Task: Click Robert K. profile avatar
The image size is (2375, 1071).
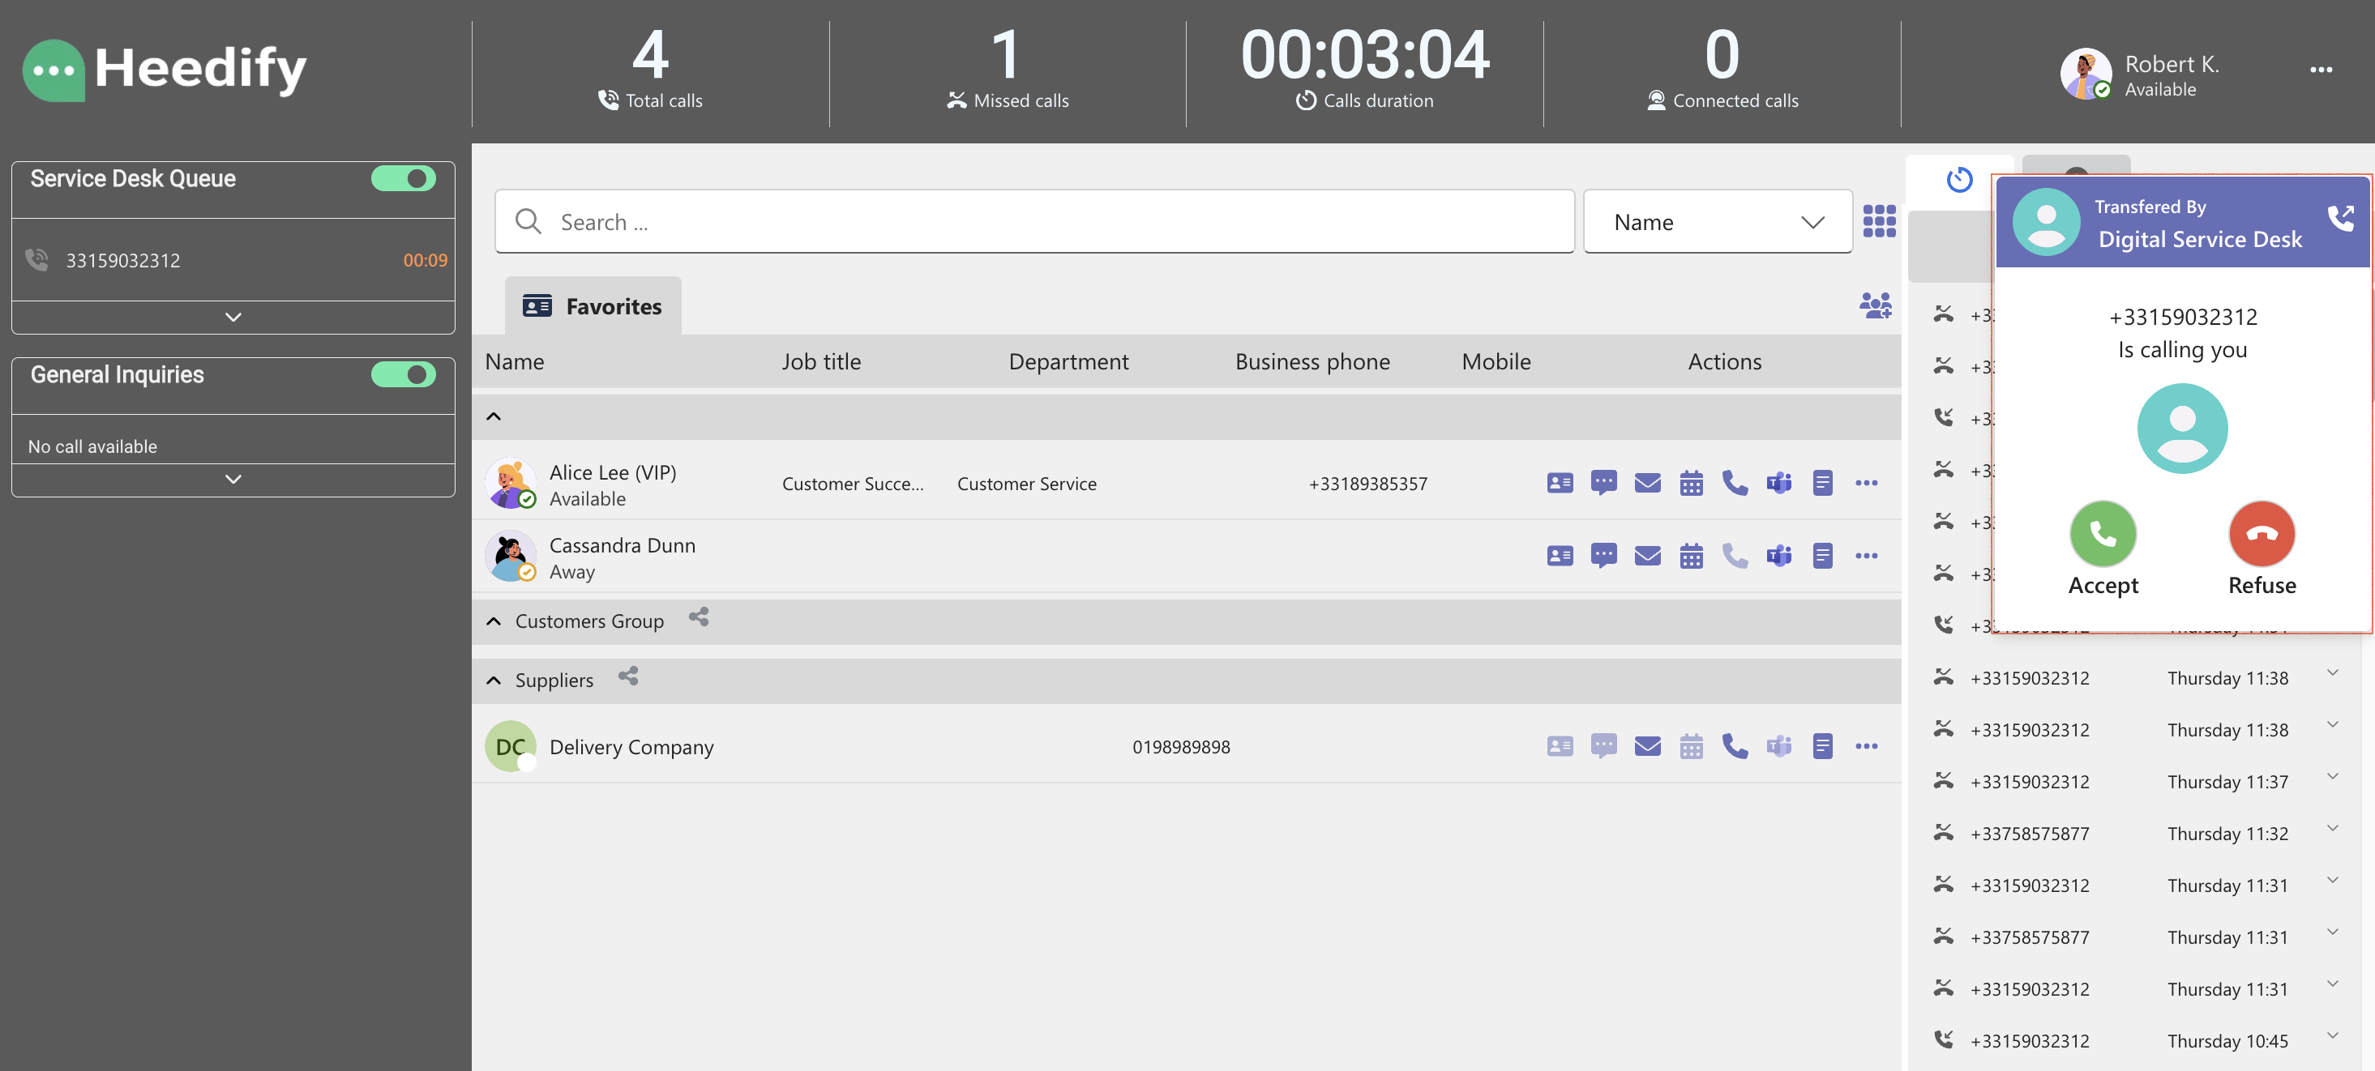Action: tap(2085, 73)
